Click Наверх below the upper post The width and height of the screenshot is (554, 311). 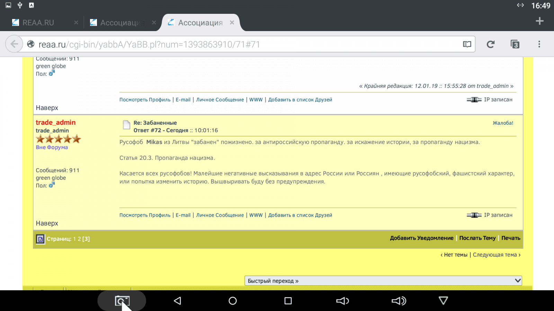(x=47, y=108)
